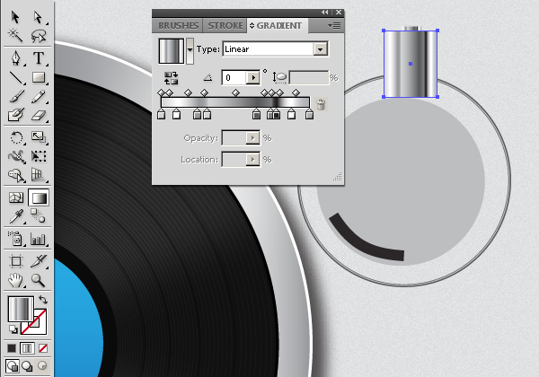This screenshot has width=539, height=377.
Task: Open the Opacity value dropdown arrow
Action: [252, 138]
